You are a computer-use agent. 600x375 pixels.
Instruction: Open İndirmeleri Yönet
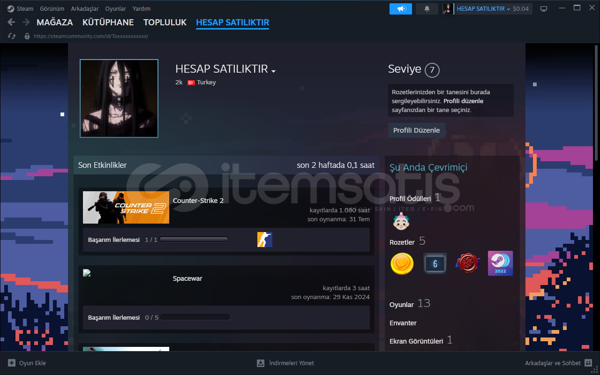[292, 363]
